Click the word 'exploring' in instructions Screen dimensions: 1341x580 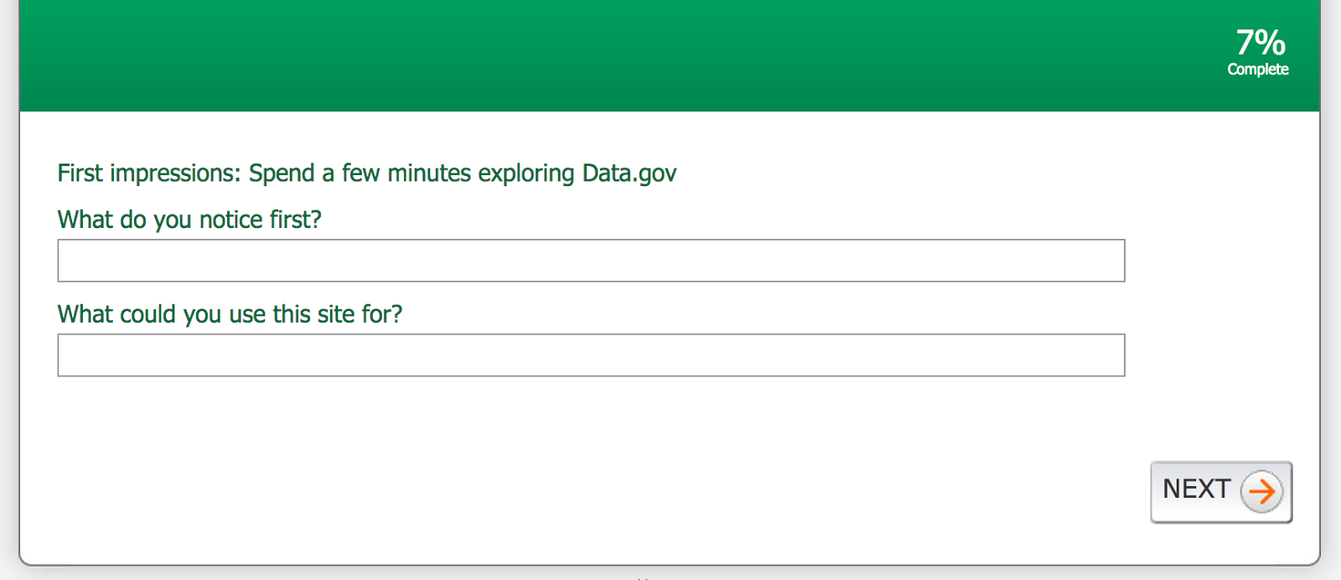526,173
